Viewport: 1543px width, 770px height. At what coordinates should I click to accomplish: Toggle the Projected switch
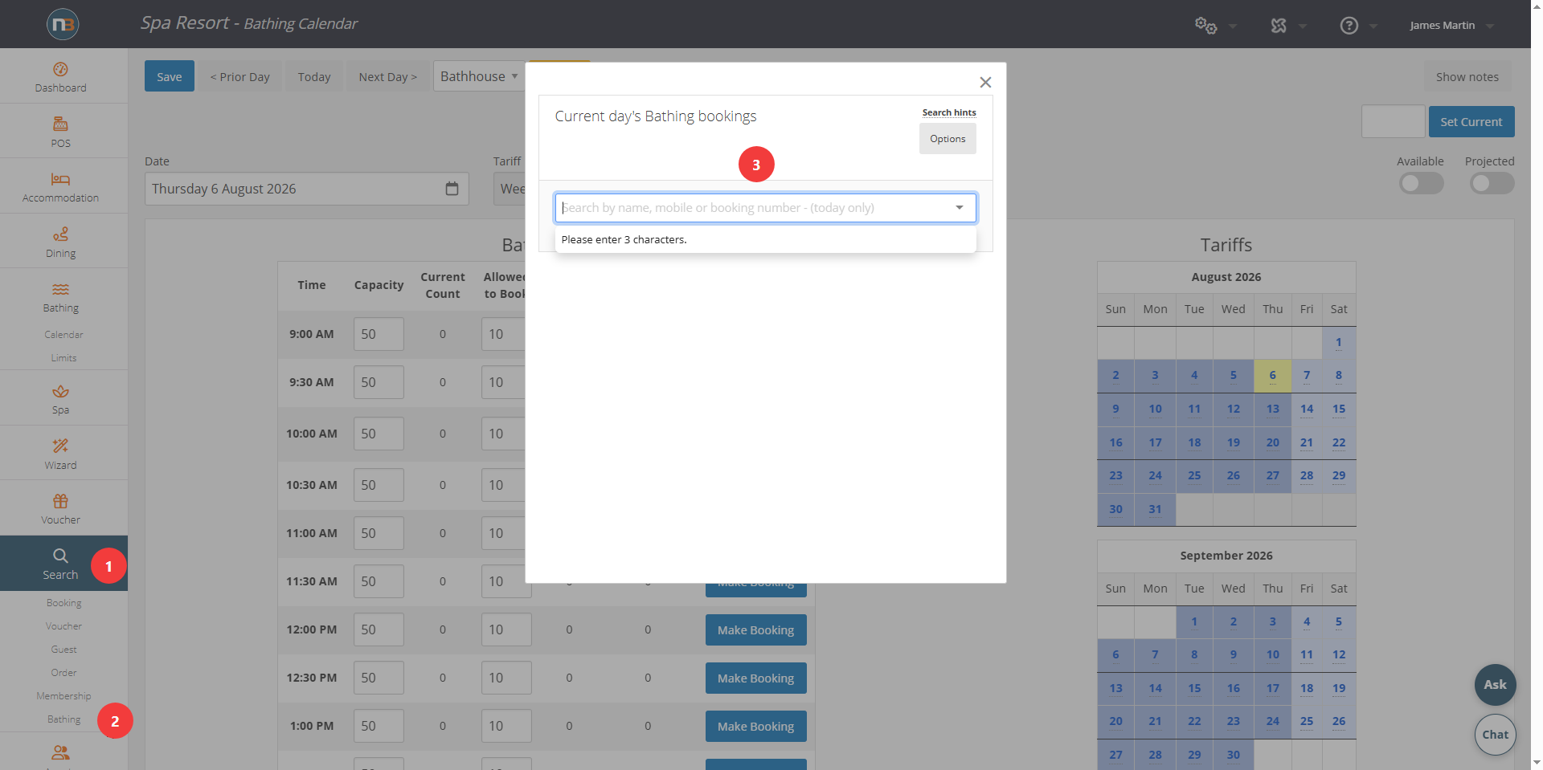click(1492, 183)
